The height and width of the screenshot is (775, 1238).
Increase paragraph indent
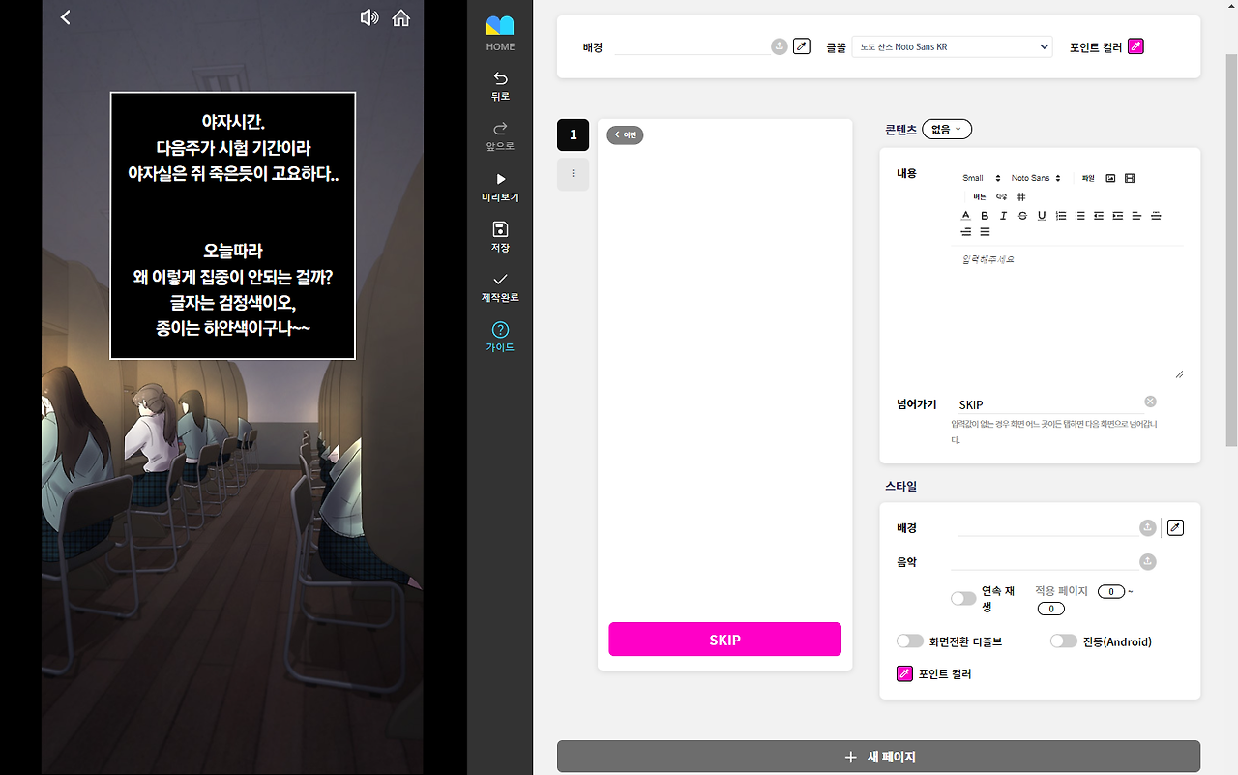point(1117,215)
